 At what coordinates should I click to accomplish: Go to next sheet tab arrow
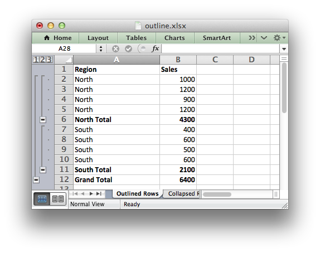(91, 193)
